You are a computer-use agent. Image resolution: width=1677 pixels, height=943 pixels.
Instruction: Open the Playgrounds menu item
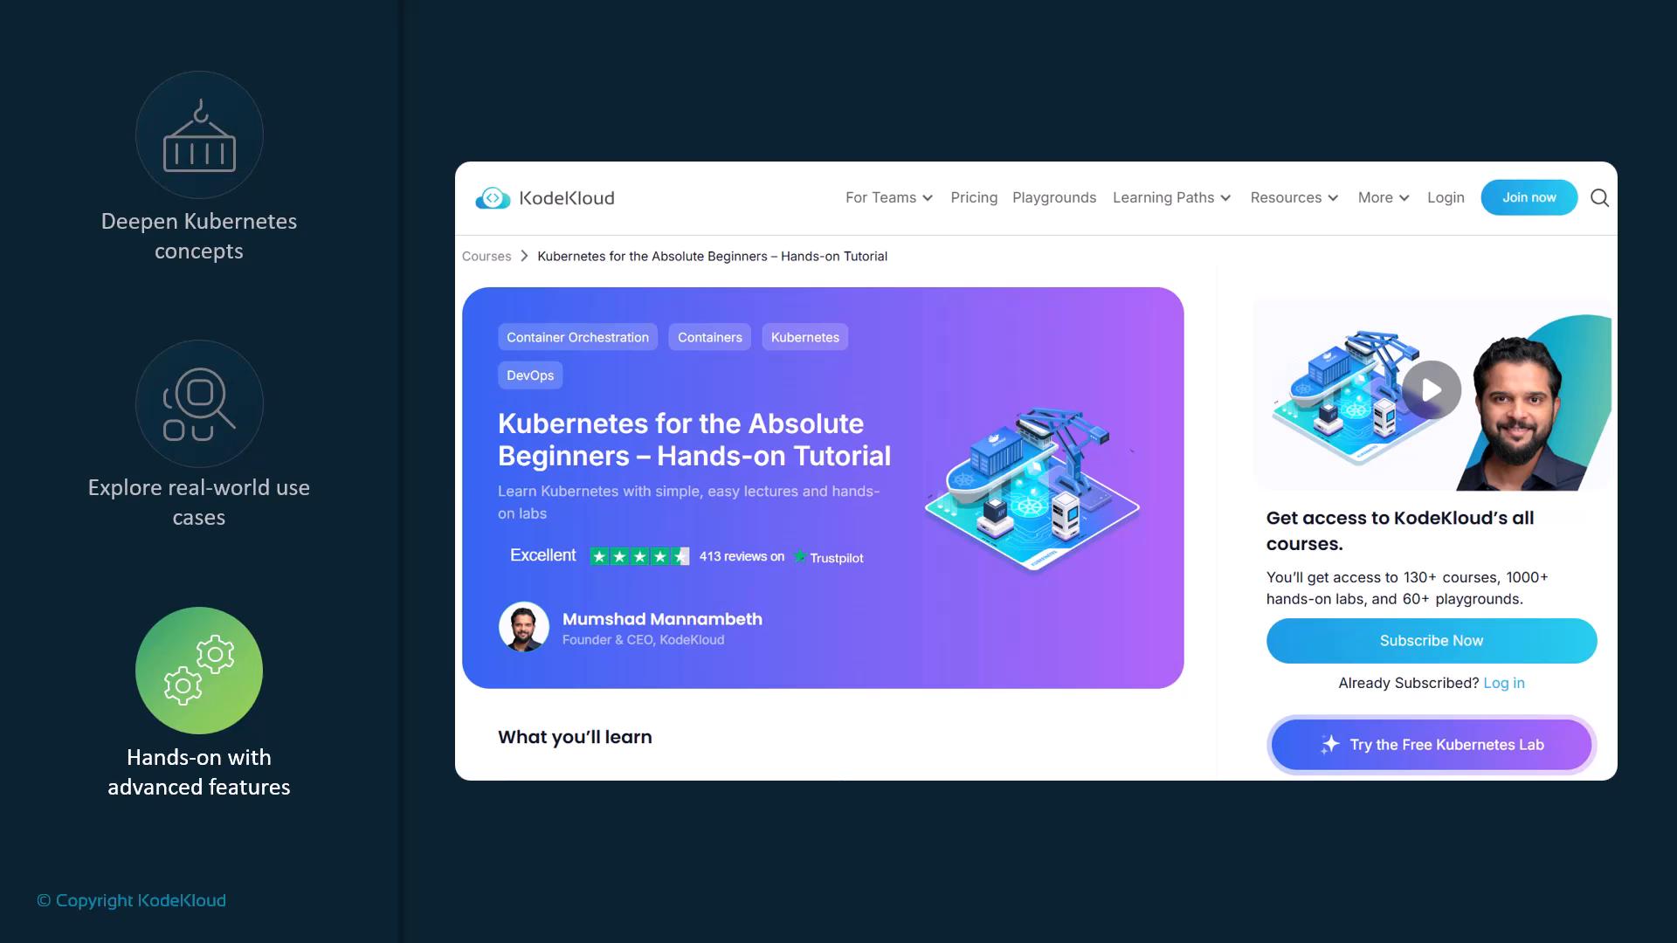[x=1054, y=198]
